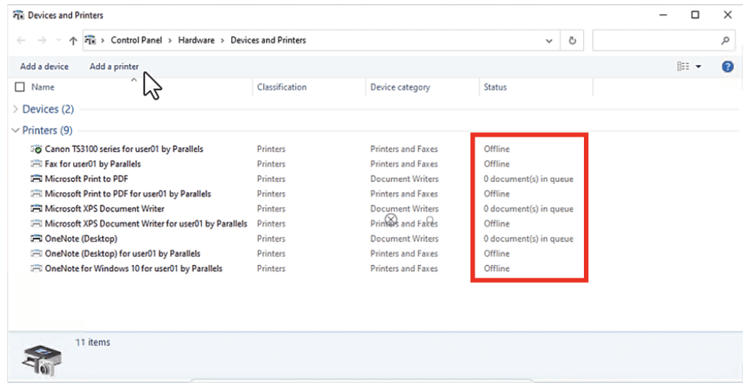Screen dimensions: 748x387
Task: Expand the Devices (2) group
Action: [16, 109]
